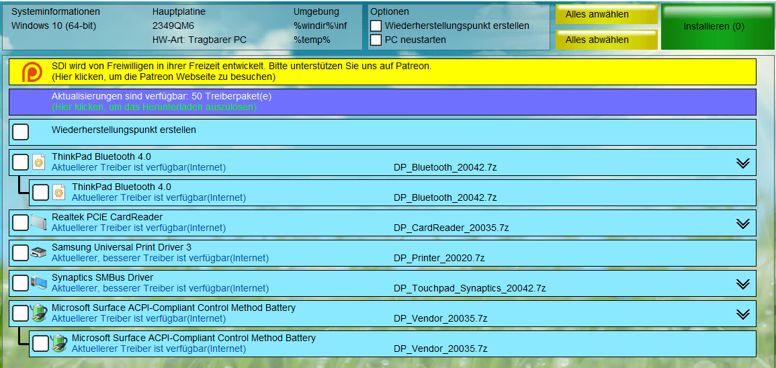
Task: Select checkbox of top Microsoft Surface ACPI Battery row
Action: click(20, 313)
